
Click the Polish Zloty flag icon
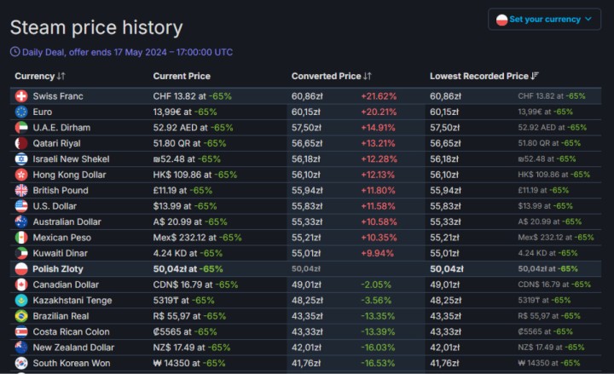pyautogui.click(x=21, y=269)
